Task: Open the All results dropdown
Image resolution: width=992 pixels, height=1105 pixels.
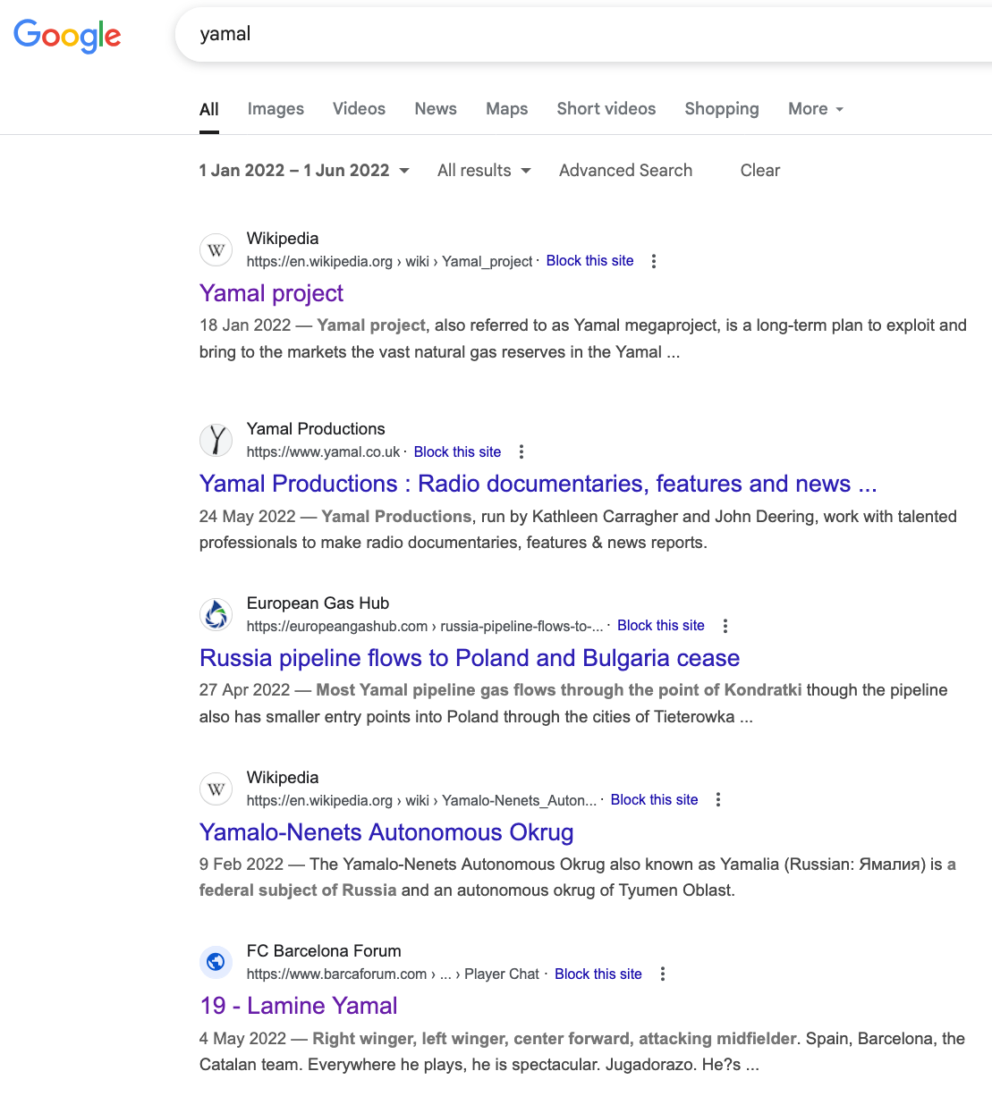Action: (484, 171)
